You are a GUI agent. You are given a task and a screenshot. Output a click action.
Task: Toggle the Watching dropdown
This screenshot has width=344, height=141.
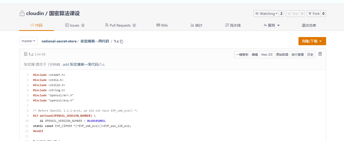(266, 14)
